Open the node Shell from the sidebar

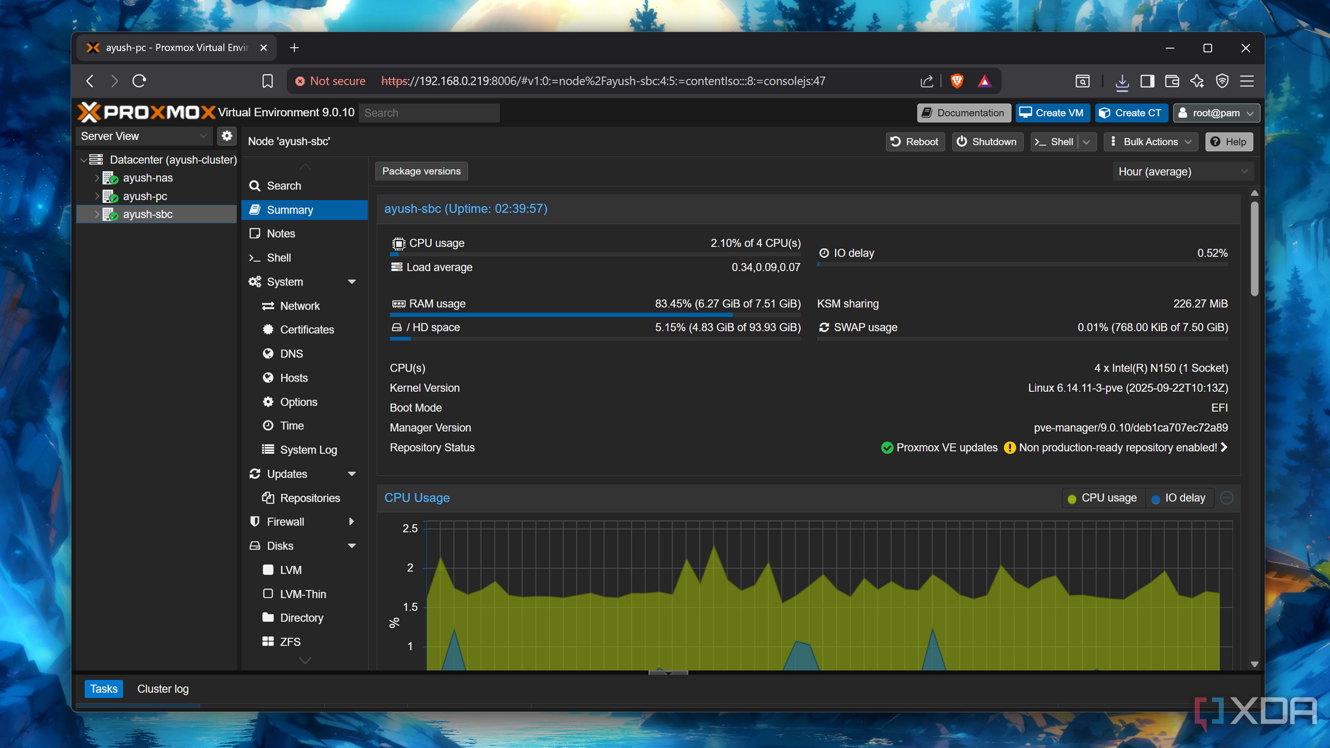click(x=279, y=258)
